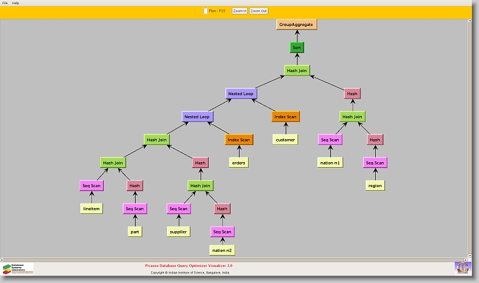Click the Plan P15 color box
The image size is (479, 283).
205,11
